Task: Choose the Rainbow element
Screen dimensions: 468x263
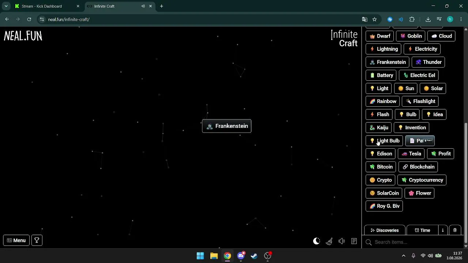Action: [x=382, y=101]
